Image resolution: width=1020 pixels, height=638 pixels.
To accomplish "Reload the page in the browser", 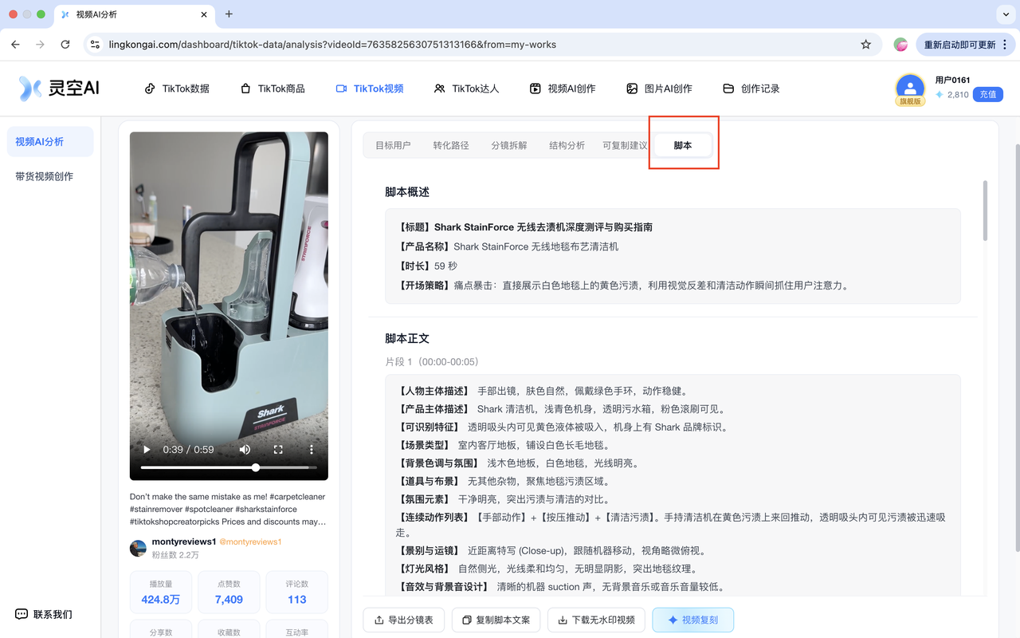I will click(65, 45).
